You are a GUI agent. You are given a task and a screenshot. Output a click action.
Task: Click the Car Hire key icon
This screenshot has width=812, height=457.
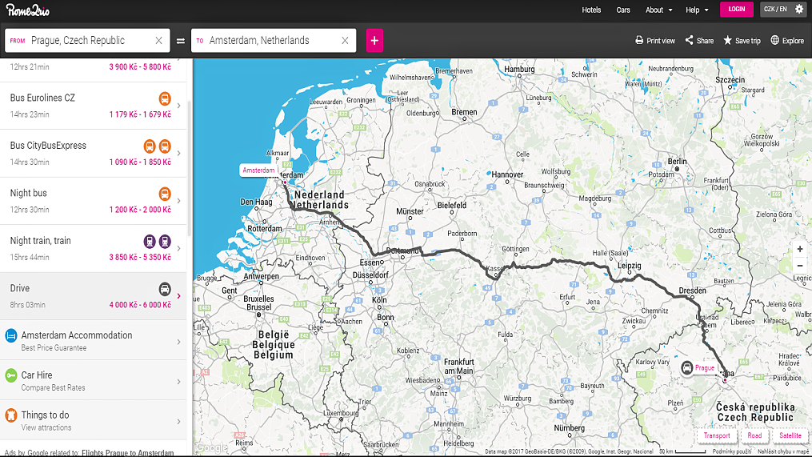click(11, 375)
